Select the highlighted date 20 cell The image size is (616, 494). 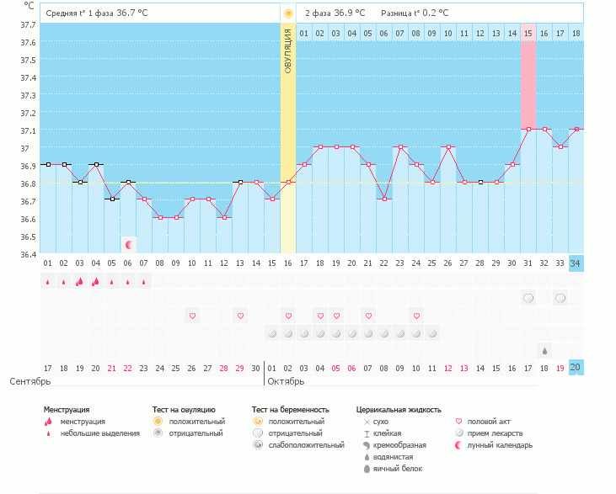click(x=576, y=368)
